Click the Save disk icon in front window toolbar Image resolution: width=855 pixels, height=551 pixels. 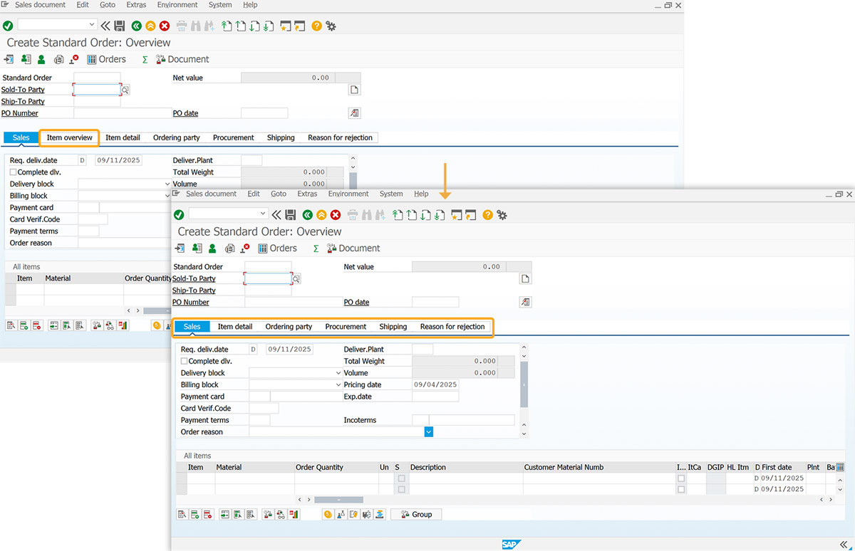point(290,215)
